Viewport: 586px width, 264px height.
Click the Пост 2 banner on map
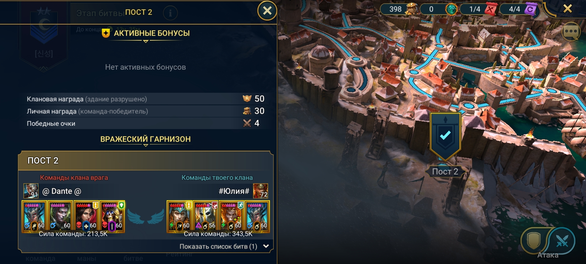tap(445, 137)
